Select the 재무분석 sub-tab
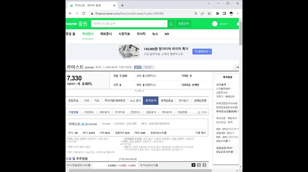 pos(104,112)
